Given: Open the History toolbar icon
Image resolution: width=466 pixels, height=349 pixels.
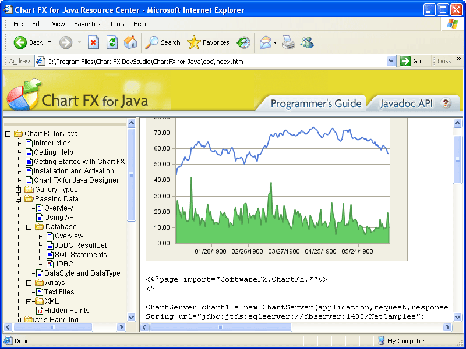Looking at the screenshot, I should pyautogui.click(x=243, y=42).
